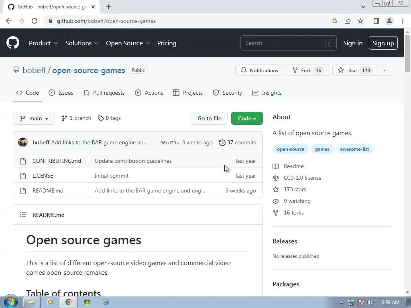Open Internet Explorer from taskbar
Screen dimensions: 411x308
click(106, 302)
